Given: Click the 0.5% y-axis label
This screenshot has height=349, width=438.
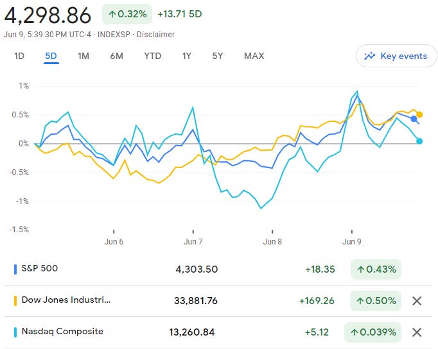Looking at the screenshot, I should pyautogui.click(x=21, y=115).
